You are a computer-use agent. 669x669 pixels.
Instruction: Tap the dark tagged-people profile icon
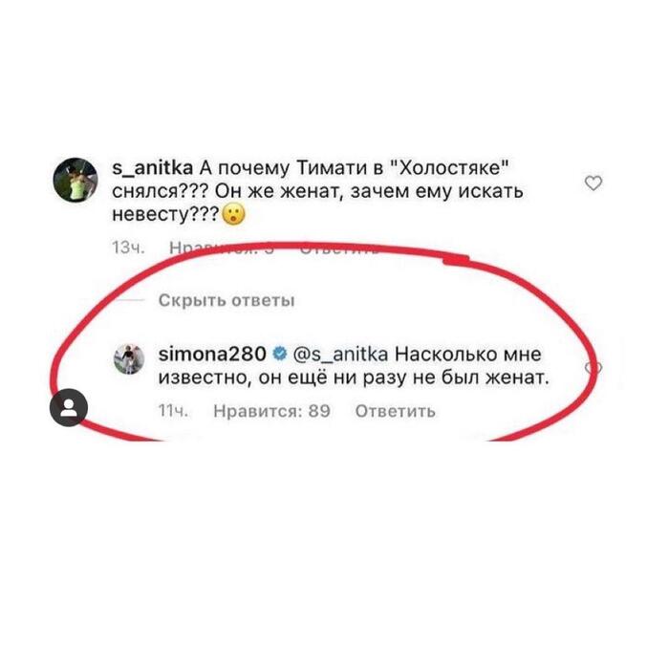[x=69, y=407]
